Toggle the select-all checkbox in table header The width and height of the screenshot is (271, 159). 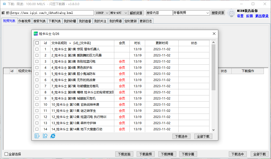(x=37, y=43)
